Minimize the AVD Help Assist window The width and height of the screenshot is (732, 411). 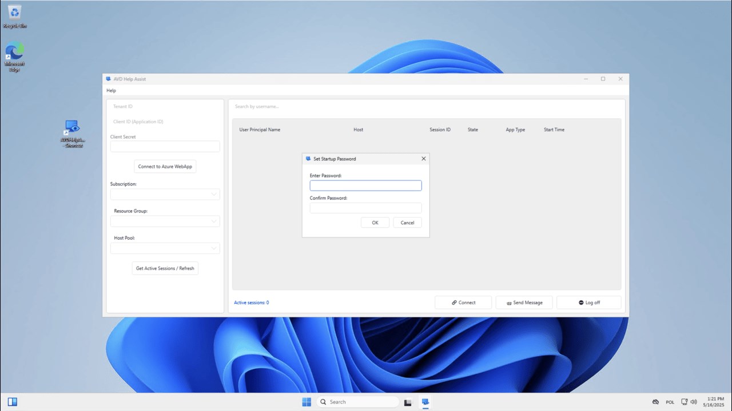click(585, 79)
